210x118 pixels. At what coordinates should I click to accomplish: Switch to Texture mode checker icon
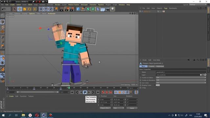[3, 27]
